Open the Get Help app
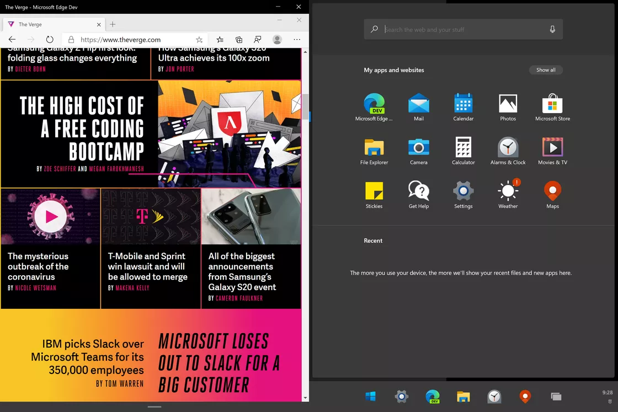Image resolution: width=618 pixels, height=412 pixels. tap(419, 195)
